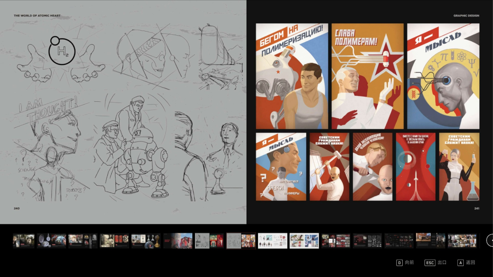Screen dimensions: 493x277
Task: Click the hammer worker СЛУЖИТ НАУКА poster
Action: pyautogui.click(x=329, y=167)
